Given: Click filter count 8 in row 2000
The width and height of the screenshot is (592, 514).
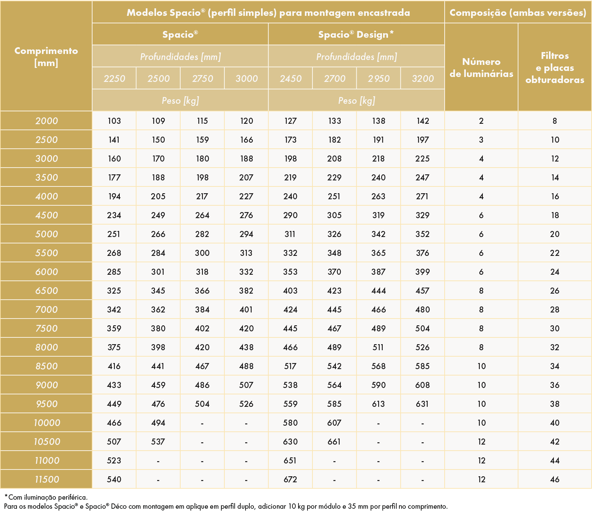Looking at the screenshot, I should click(x=555, y=121).
